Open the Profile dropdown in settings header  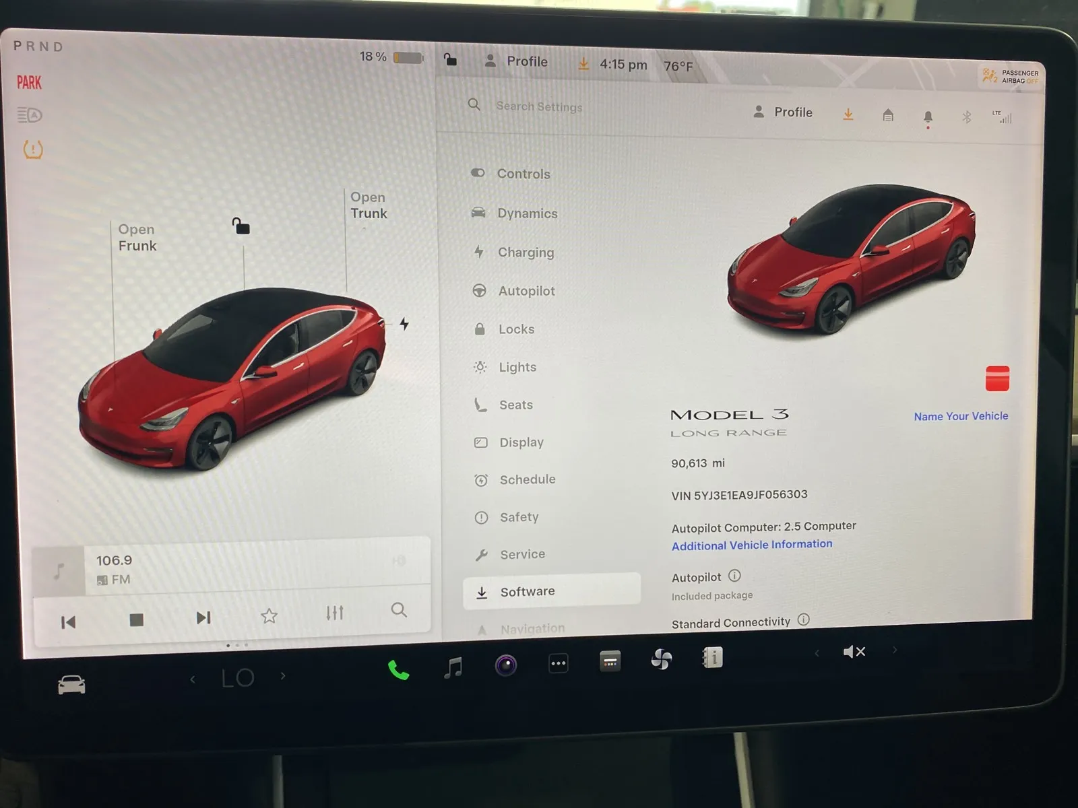[x=783, y=112]
